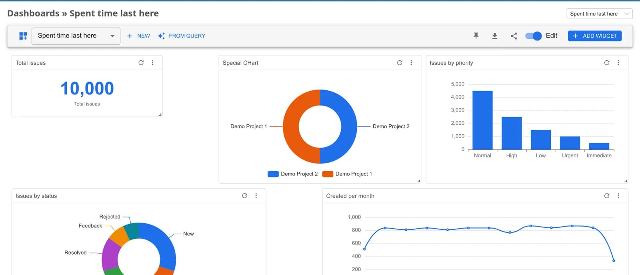Toggle Demo Project 1 legend entry
This screenshot has width=640, height=275.
click(x=347, y=174)
